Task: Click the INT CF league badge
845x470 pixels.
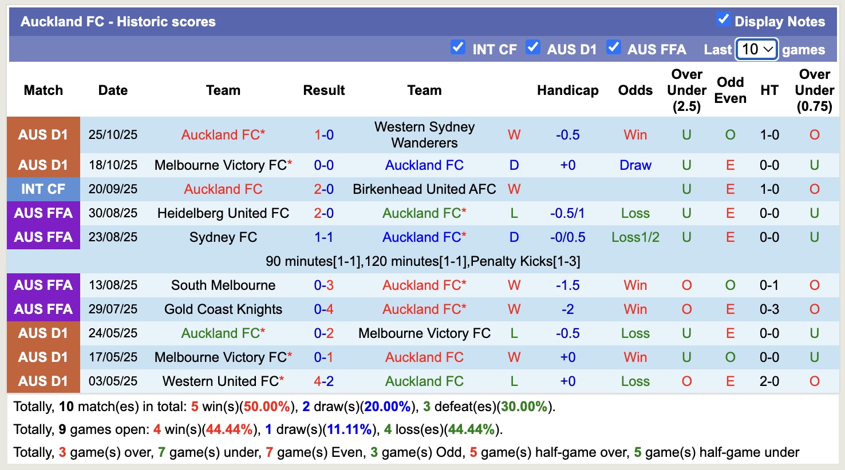Action: (43, 189)
